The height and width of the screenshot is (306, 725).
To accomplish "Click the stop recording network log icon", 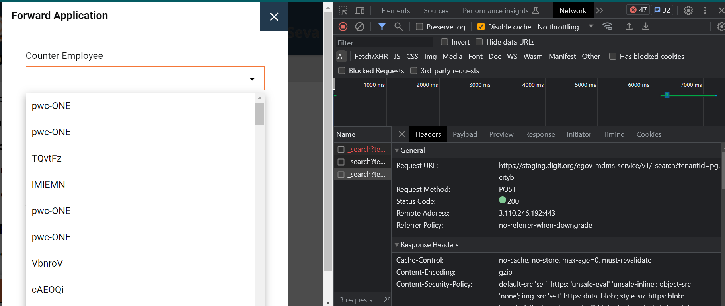I will point(343,27).
